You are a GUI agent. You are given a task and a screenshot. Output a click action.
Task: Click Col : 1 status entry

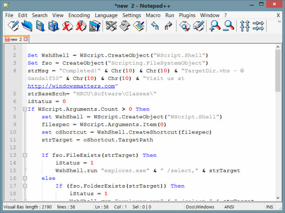coord(121,207)
